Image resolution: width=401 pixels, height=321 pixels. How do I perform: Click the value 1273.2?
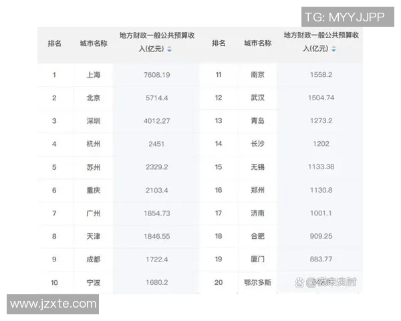click(321, 121)
